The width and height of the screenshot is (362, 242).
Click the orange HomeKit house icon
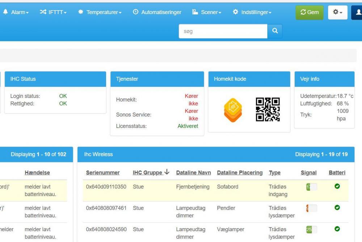[233, 110]
